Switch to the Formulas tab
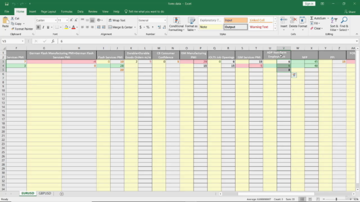 [66, 11]
